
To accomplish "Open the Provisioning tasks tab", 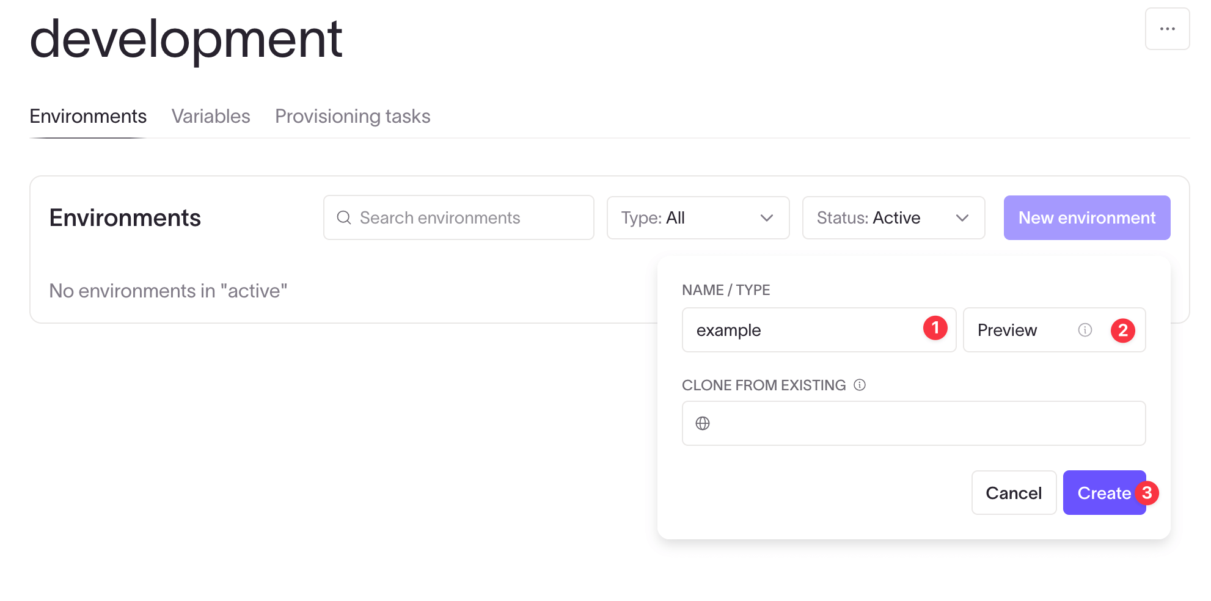I will click(x=353, y=116).
